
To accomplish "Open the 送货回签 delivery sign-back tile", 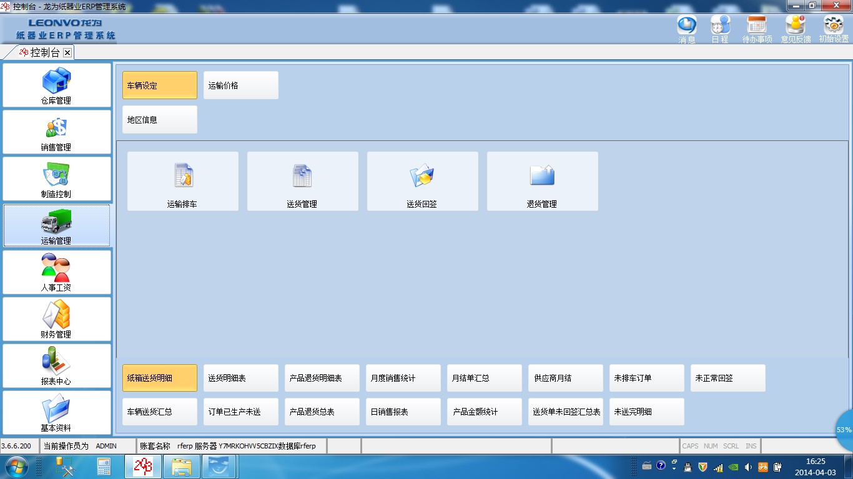I will tap(422, 181).
